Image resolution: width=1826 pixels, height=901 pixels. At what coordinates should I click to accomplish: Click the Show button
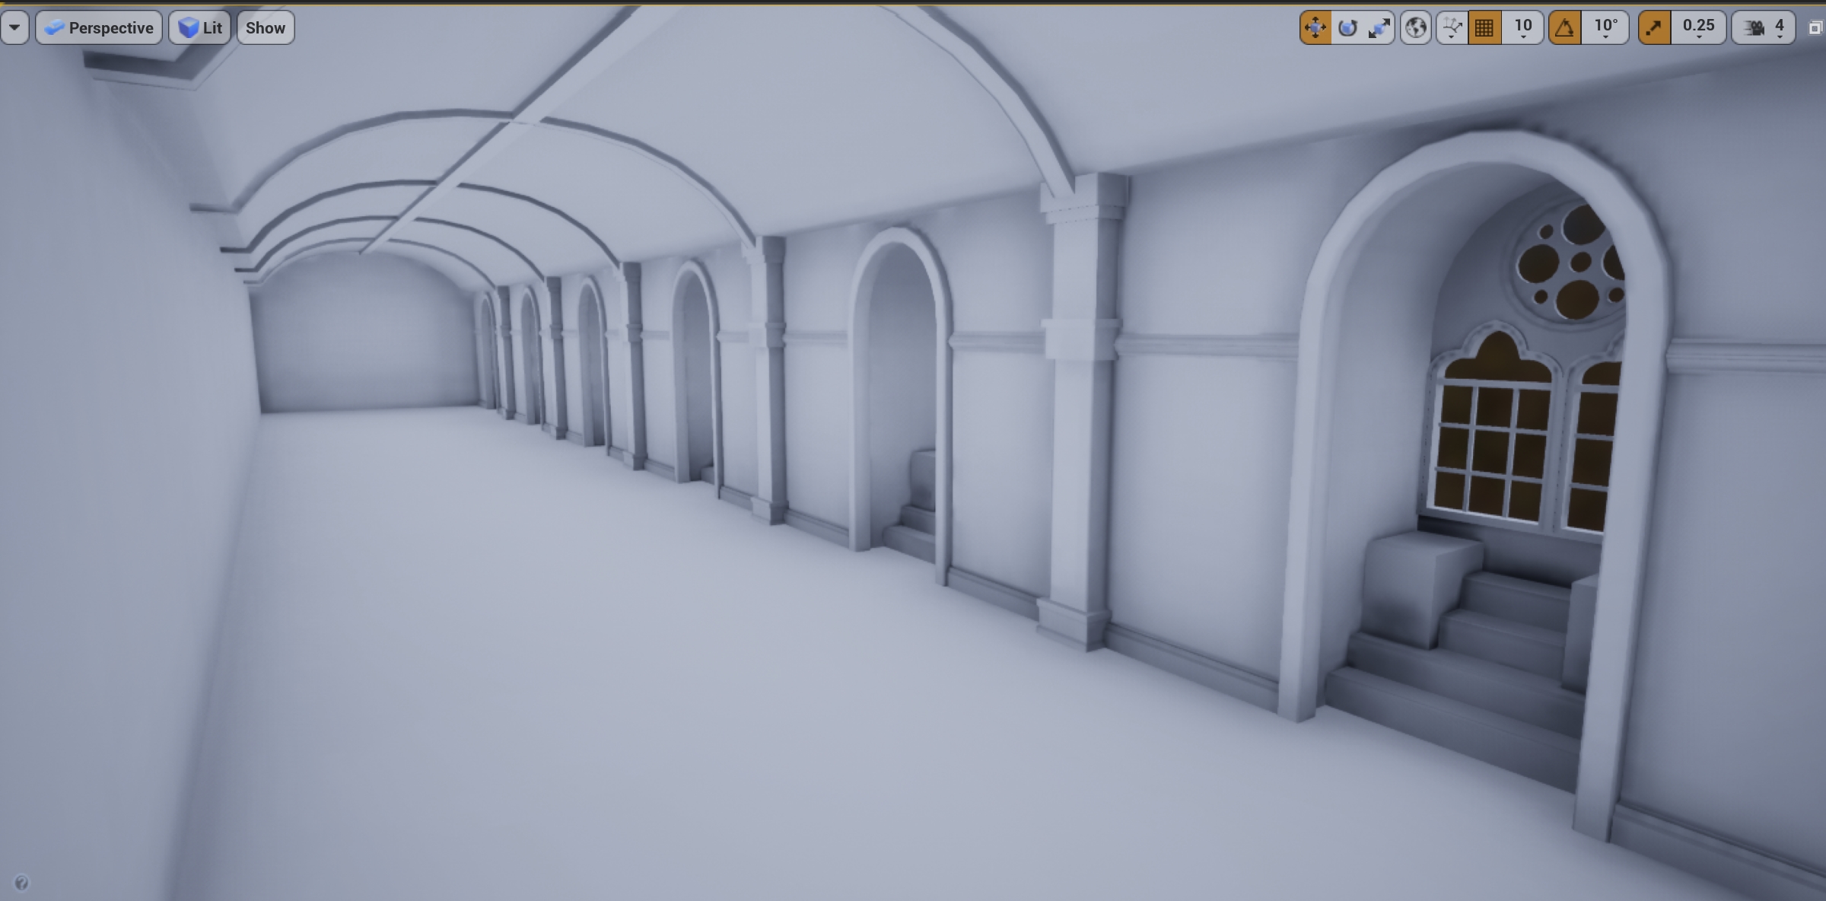tap(266, 28)
